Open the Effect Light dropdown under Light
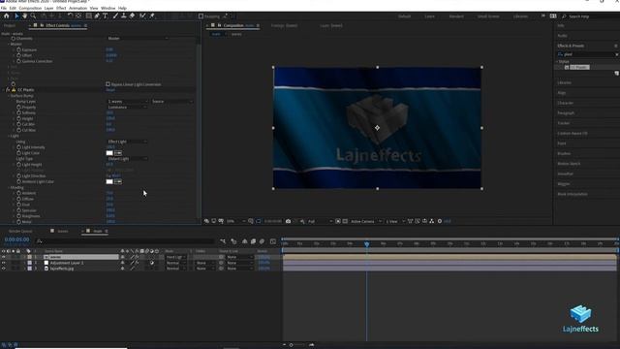 click(127, 142)
